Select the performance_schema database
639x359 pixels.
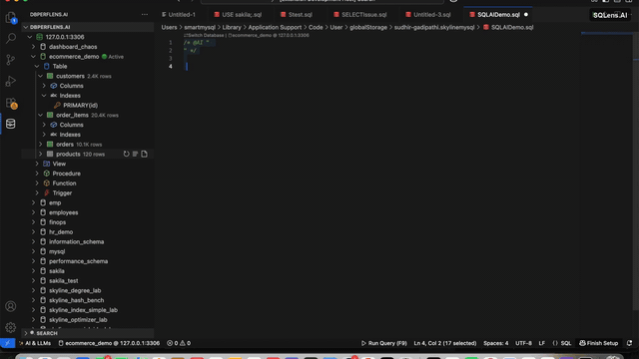[x=78, y=261]
